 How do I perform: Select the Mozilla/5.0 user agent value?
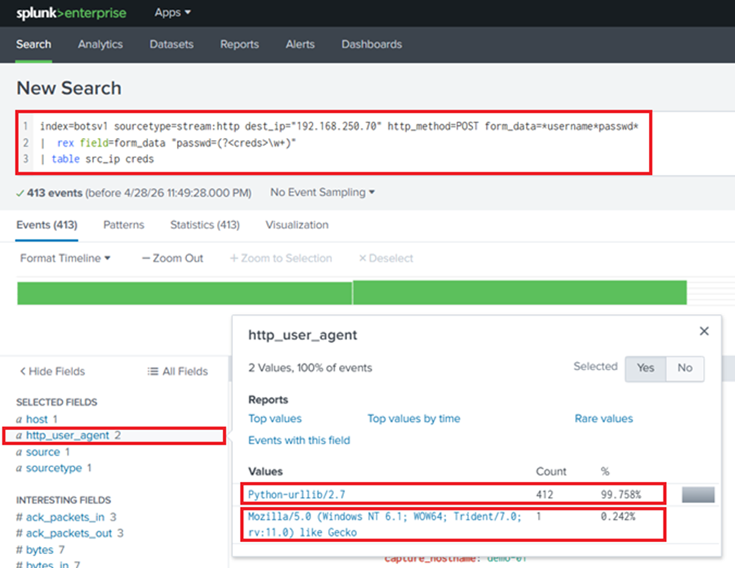coord(384,524)
